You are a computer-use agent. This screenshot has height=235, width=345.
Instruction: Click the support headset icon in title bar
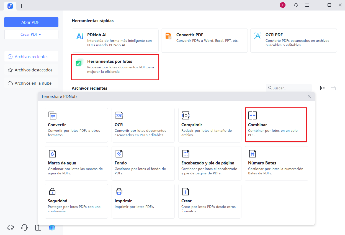pos(296,5)
